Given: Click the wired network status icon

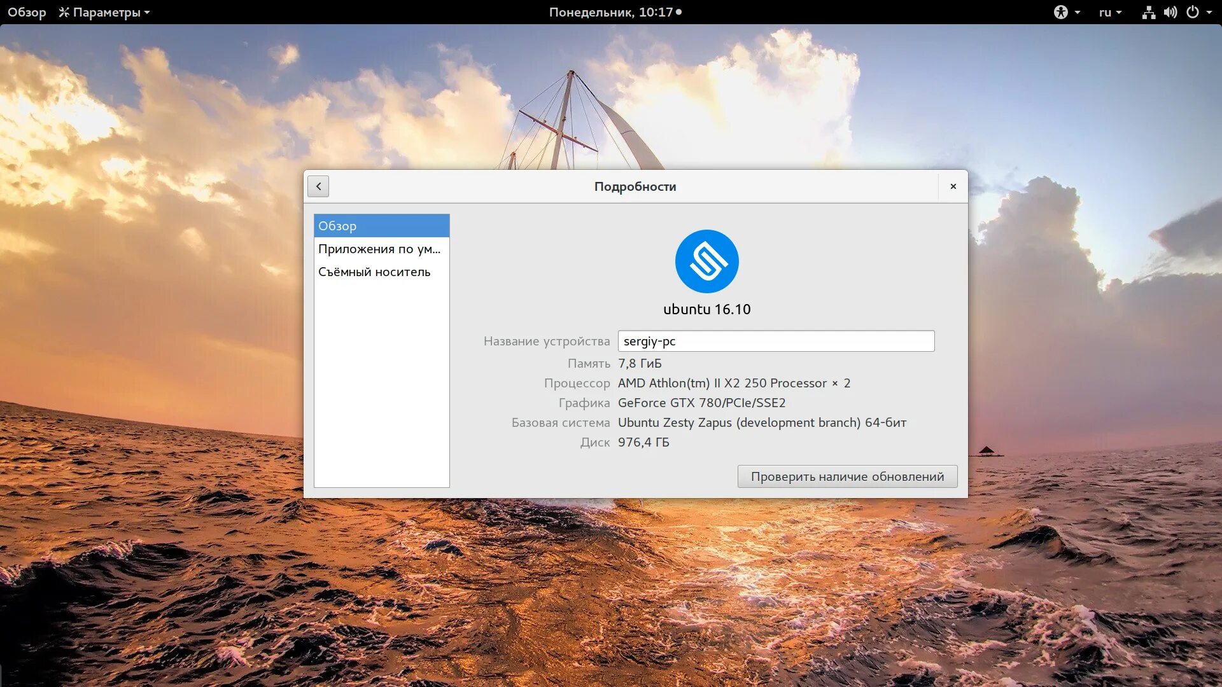Looking at the screenshot, I should (x=1148, y=12).
